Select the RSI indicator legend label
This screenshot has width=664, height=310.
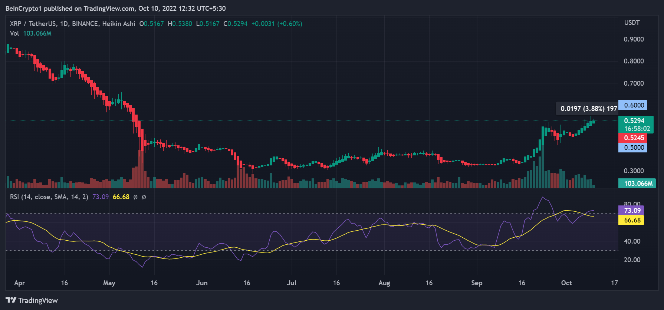coord(49,197)
